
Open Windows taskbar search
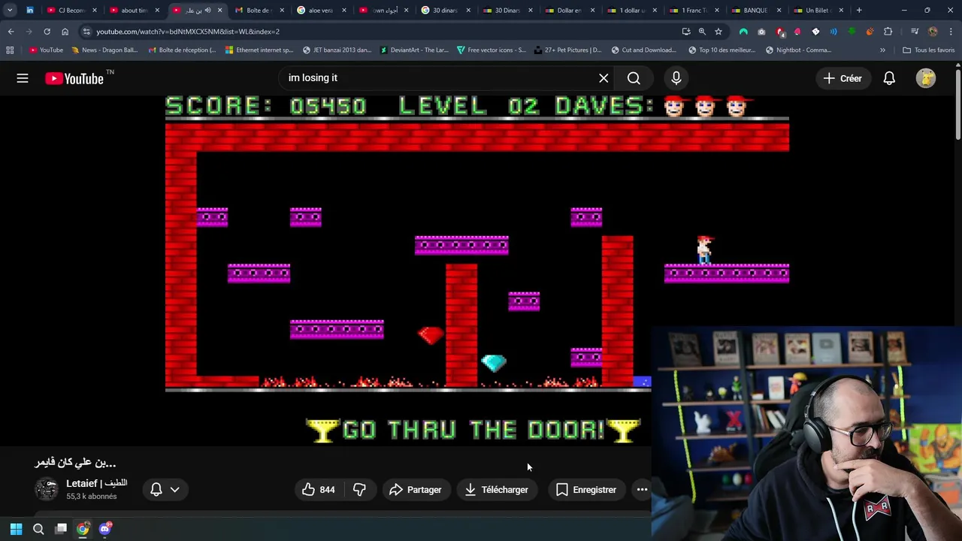pyautogui.click(x=38, y=529)
